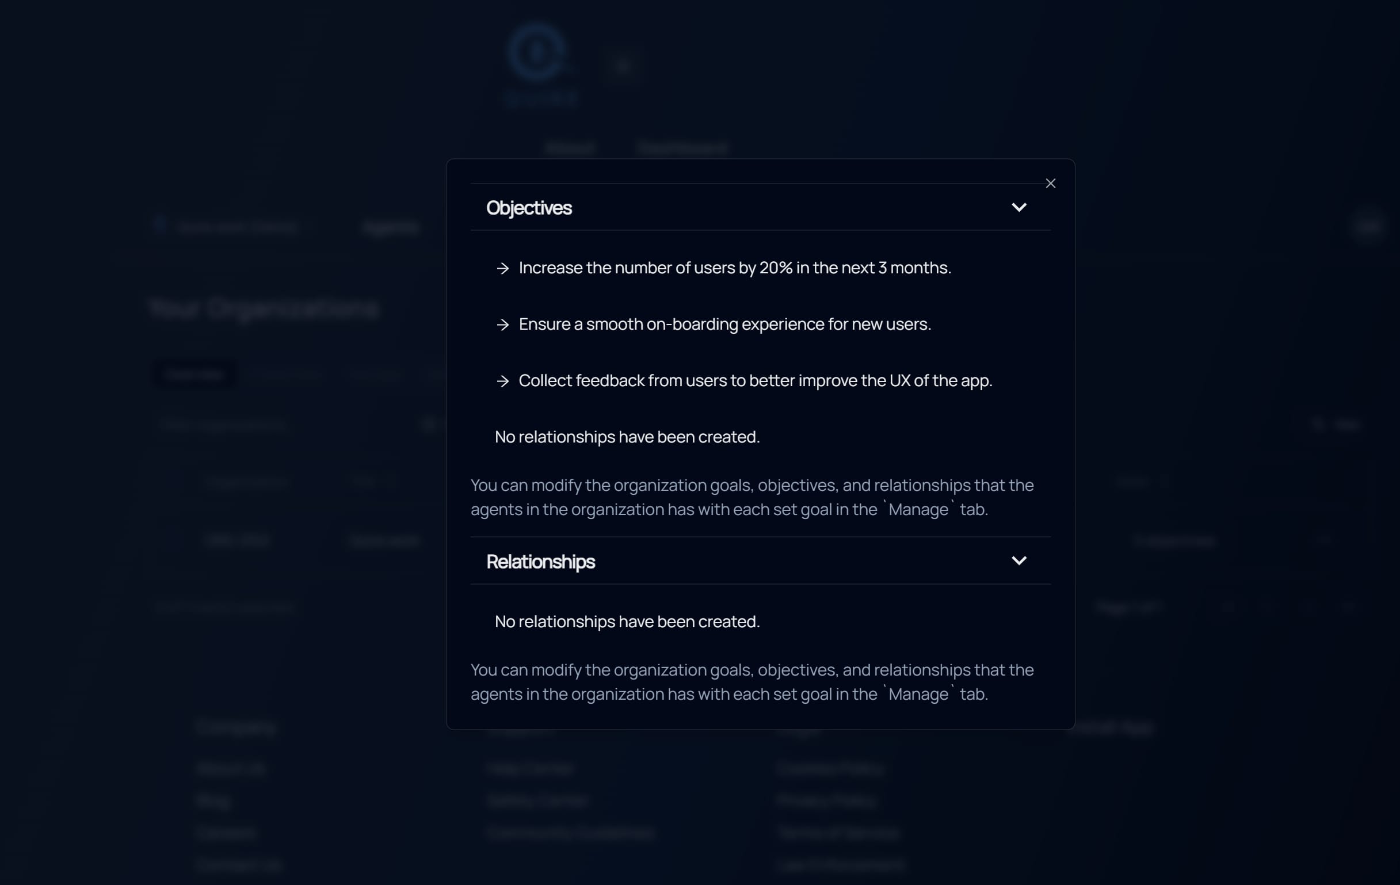The width and height of the screenshot is (1400, 885).
Task: Open the About tab in top navigation
Action: [570, 148]
